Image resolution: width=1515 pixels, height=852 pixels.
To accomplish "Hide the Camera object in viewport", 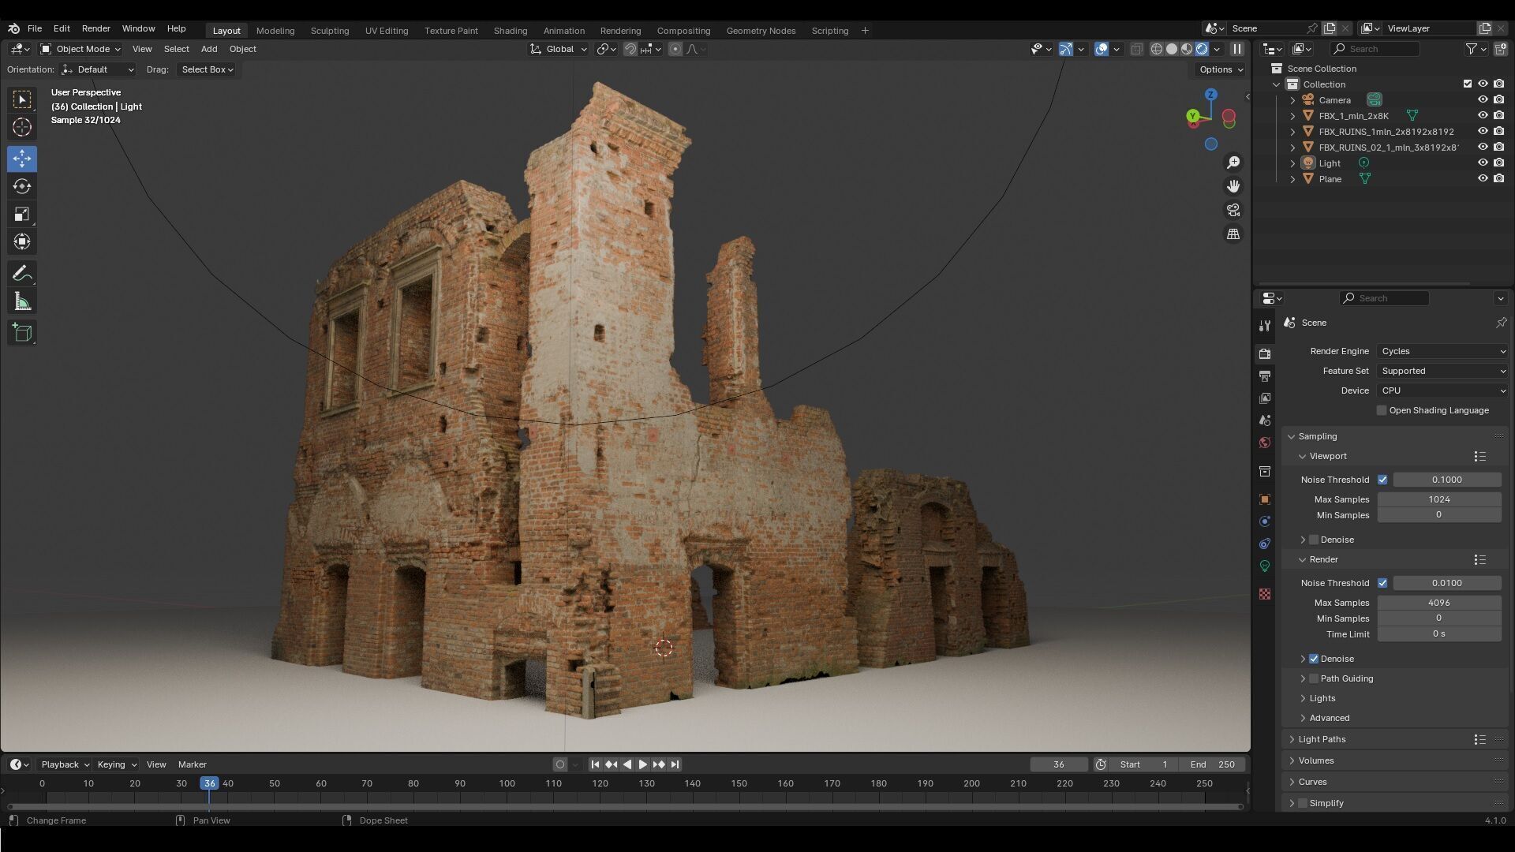I will pyautogui.click(x=1483, y=100).
